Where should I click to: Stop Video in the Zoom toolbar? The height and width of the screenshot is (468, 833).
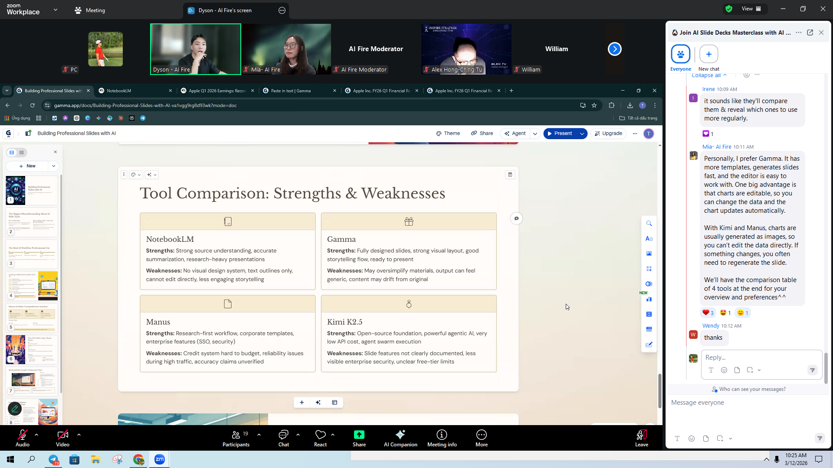(62, 438)
